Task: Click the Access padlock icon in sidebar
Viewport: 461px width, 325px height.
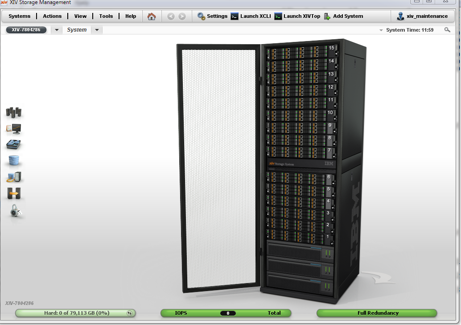Action: coord(16,210)
